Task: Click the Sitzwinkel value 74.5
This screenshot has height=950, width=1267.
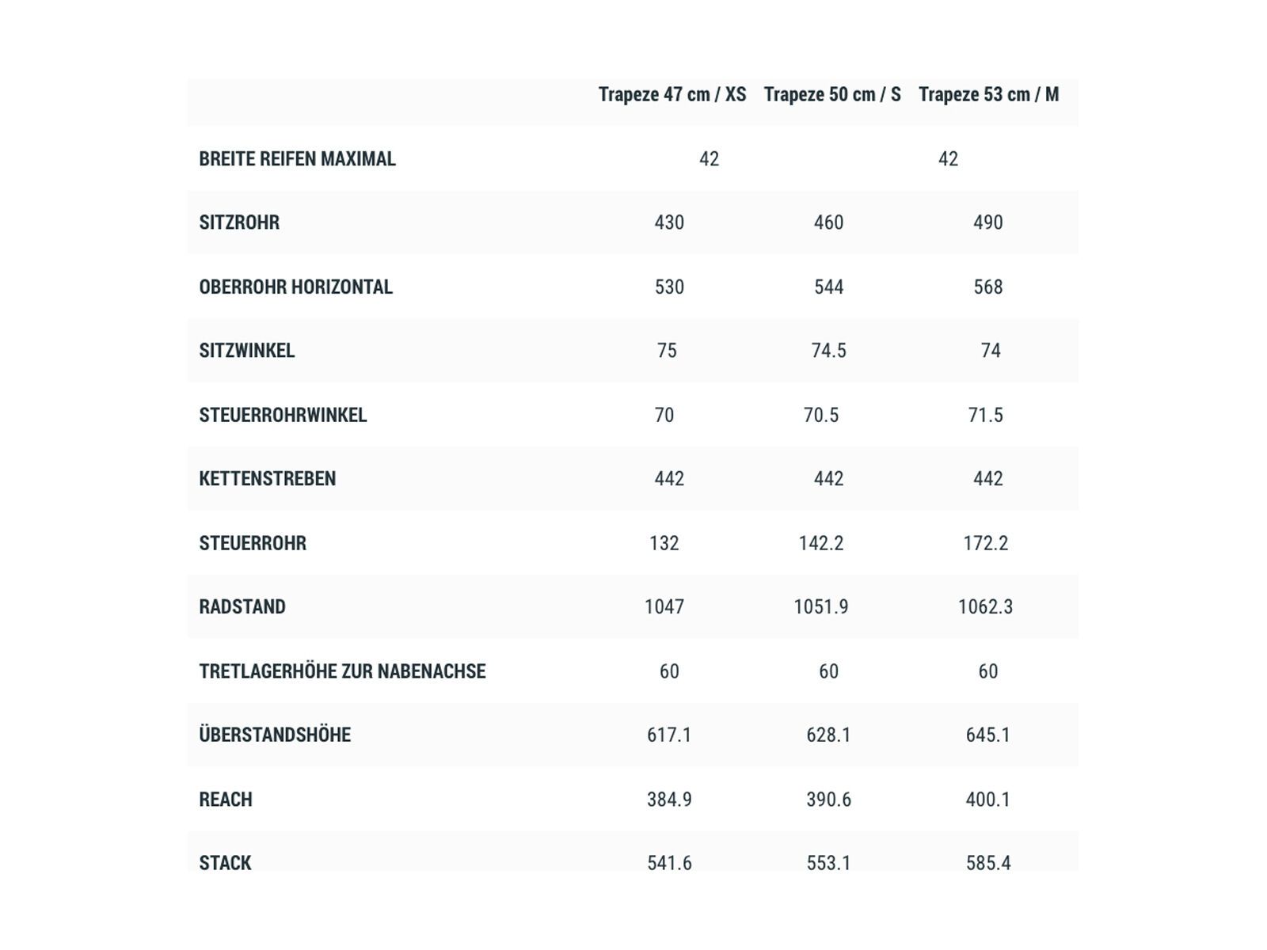Action: pos(828,351)
